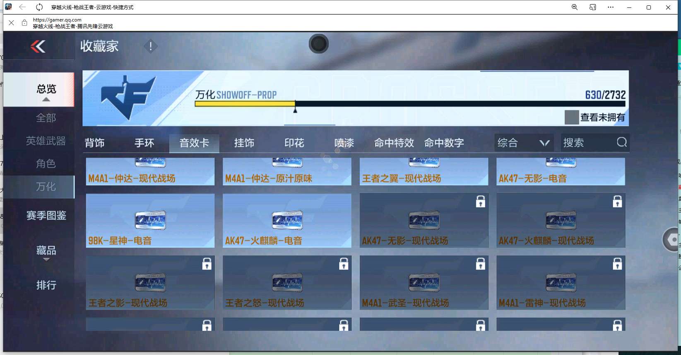Click the browser back arrow in title bar

point(22,7)
